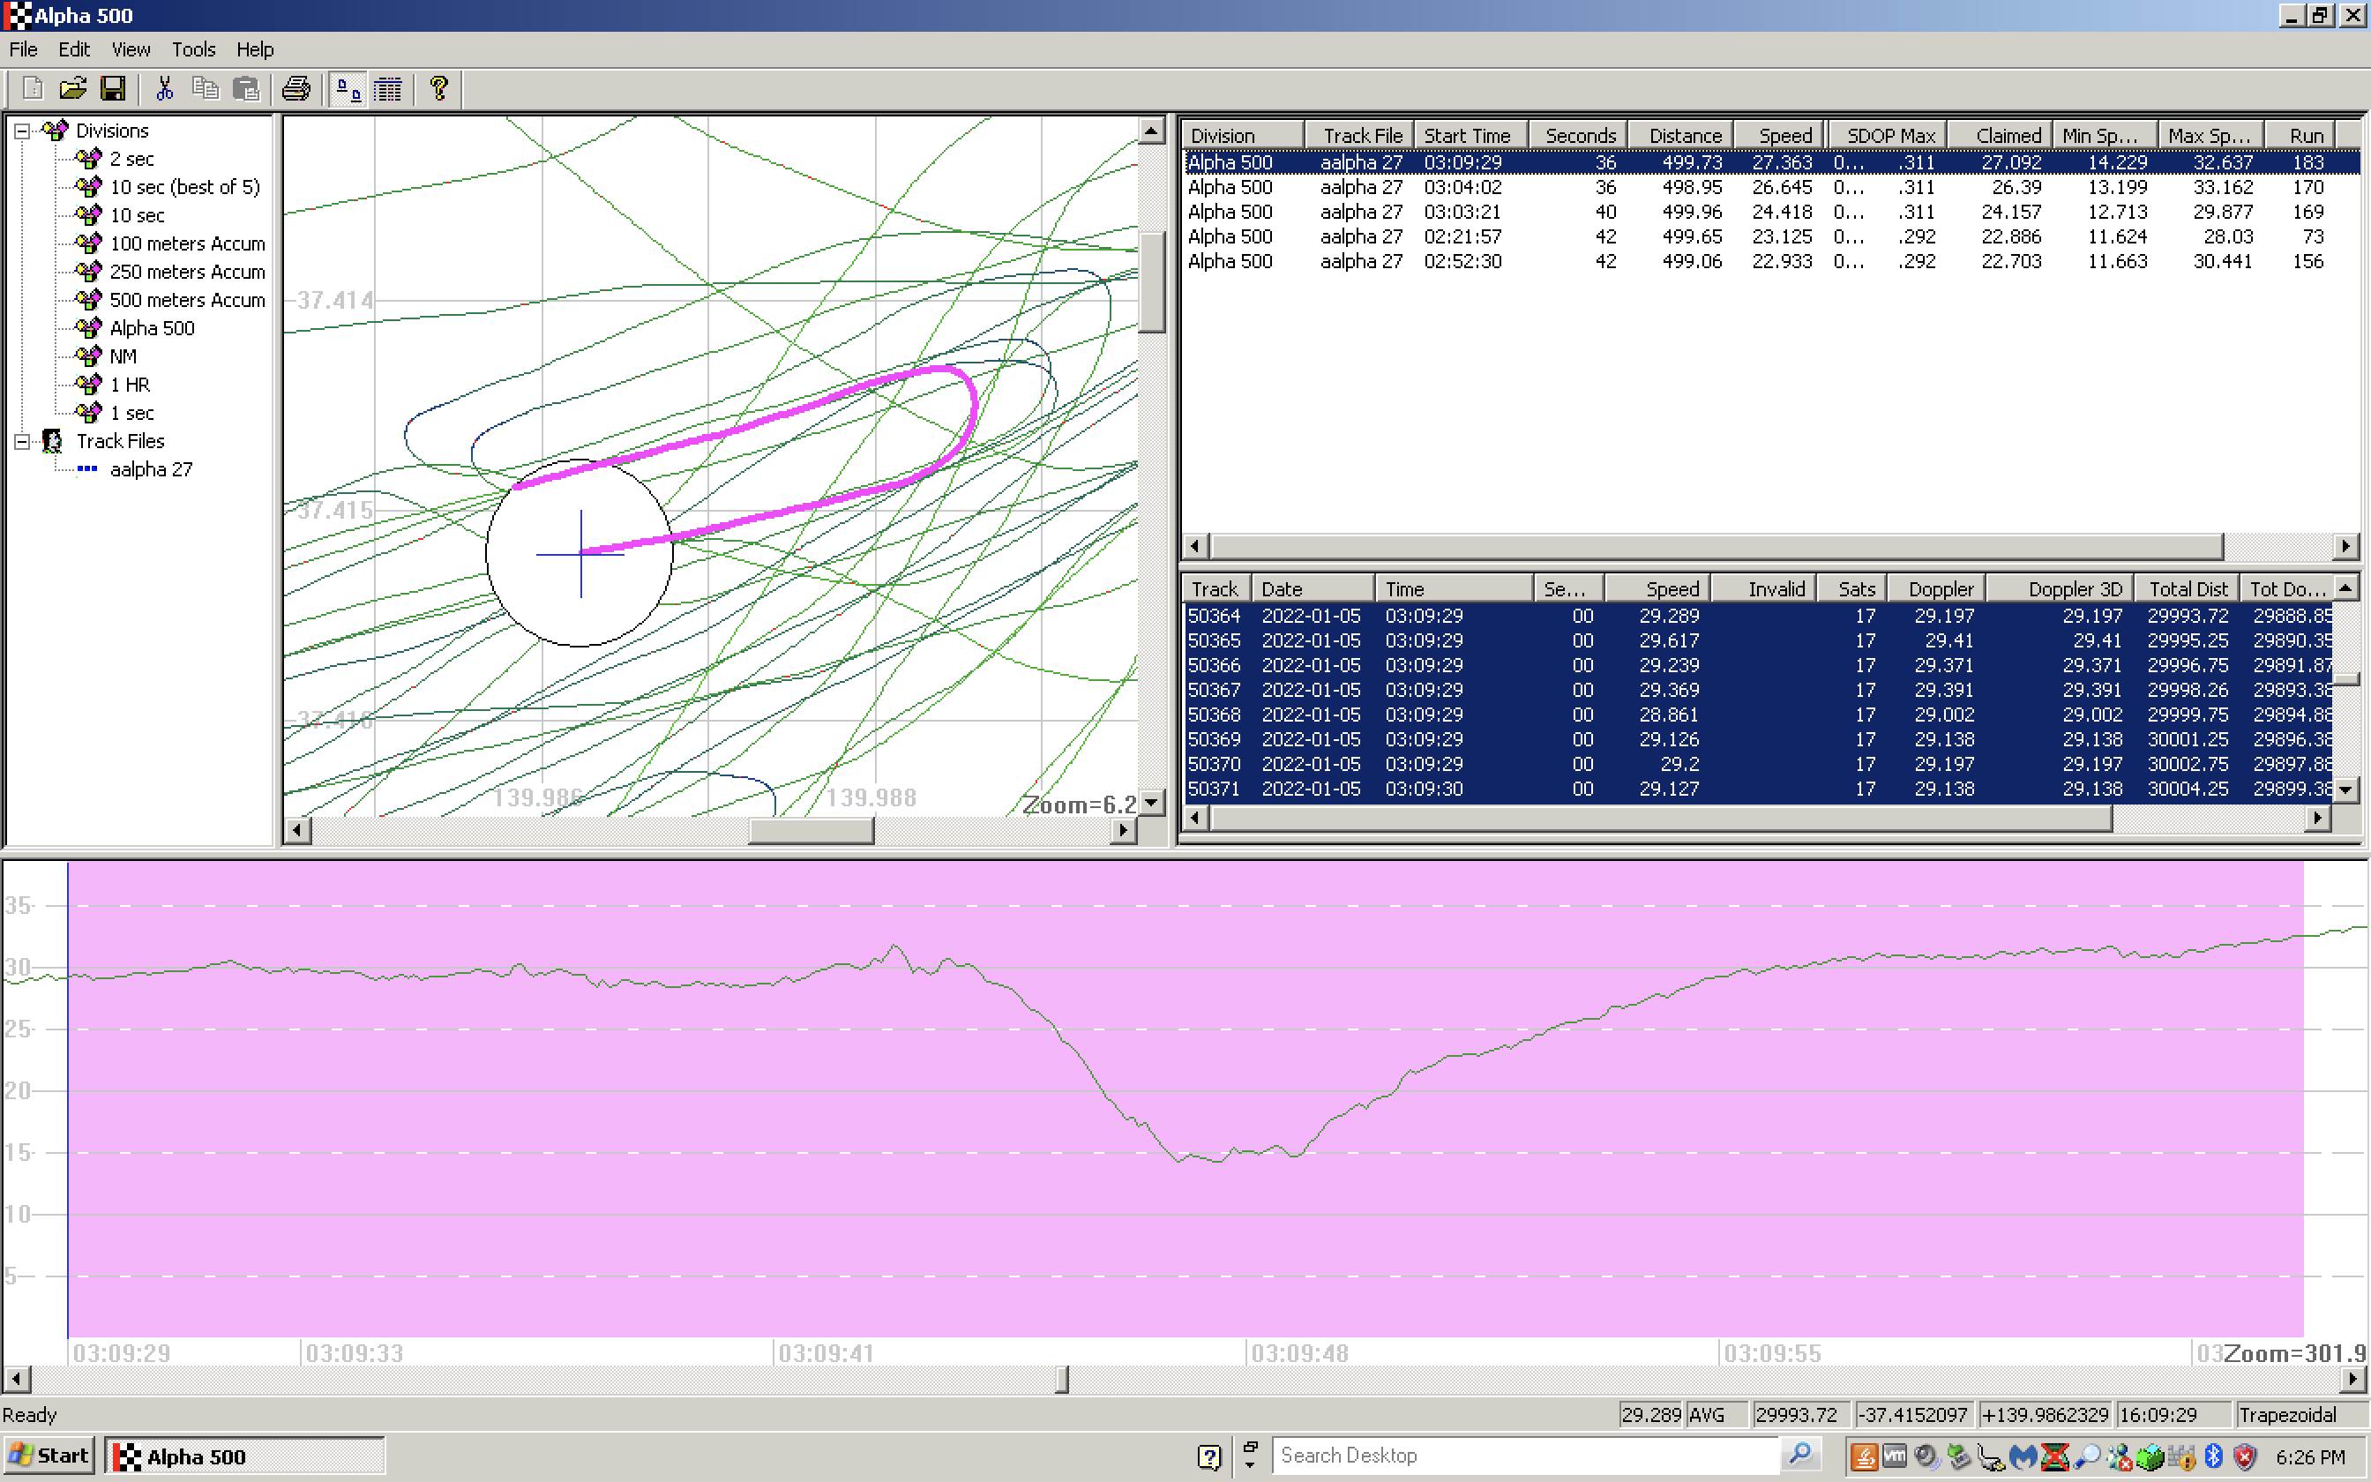
Task: Click the table grid view toolbar icon
Action: coord(389,89)
